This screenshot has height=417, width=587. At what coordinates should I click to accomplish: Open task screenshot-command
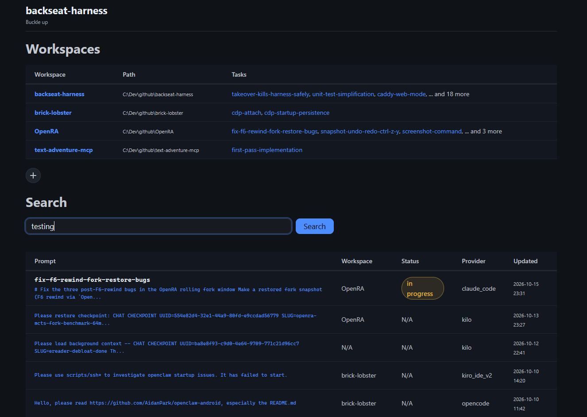tap(432, 131)
